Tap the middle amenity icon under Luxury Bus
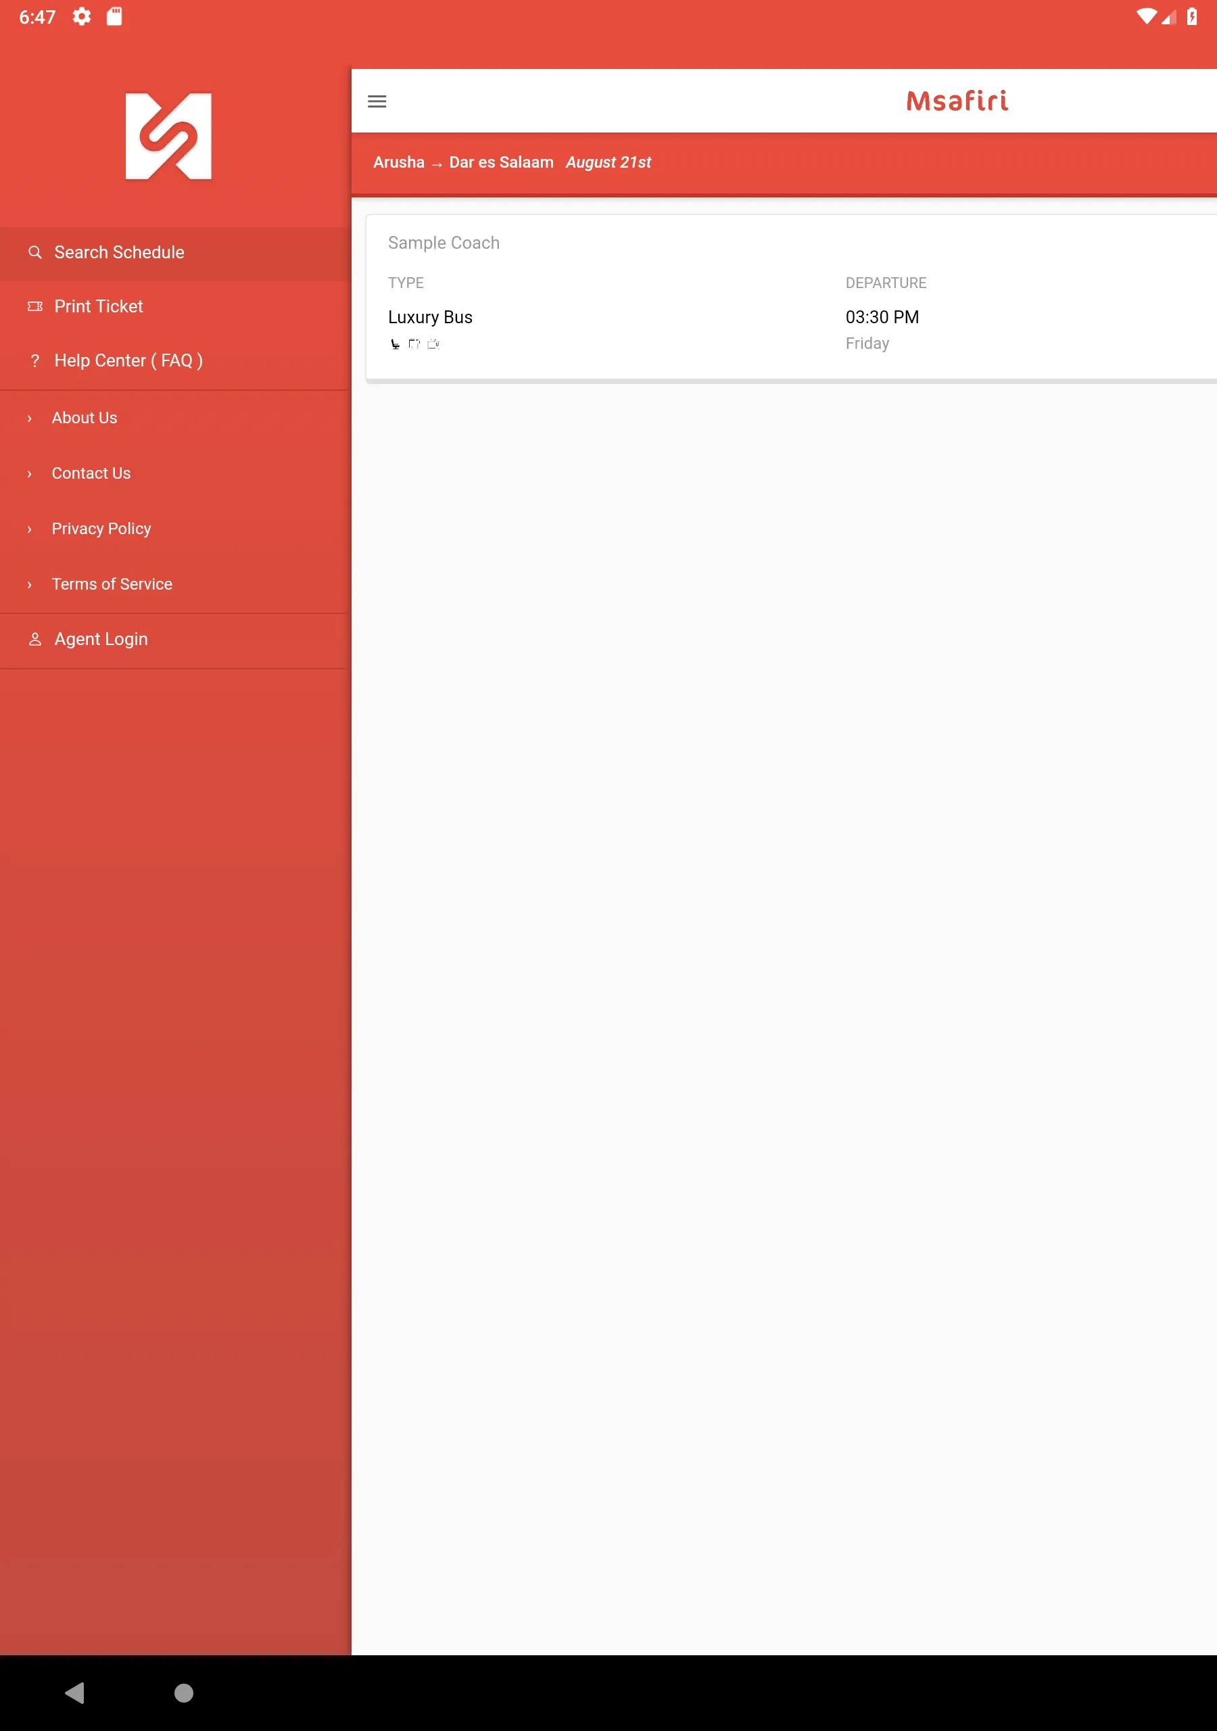The image size is (1217, 1731). pyautogui.click(x=414, y=345)
